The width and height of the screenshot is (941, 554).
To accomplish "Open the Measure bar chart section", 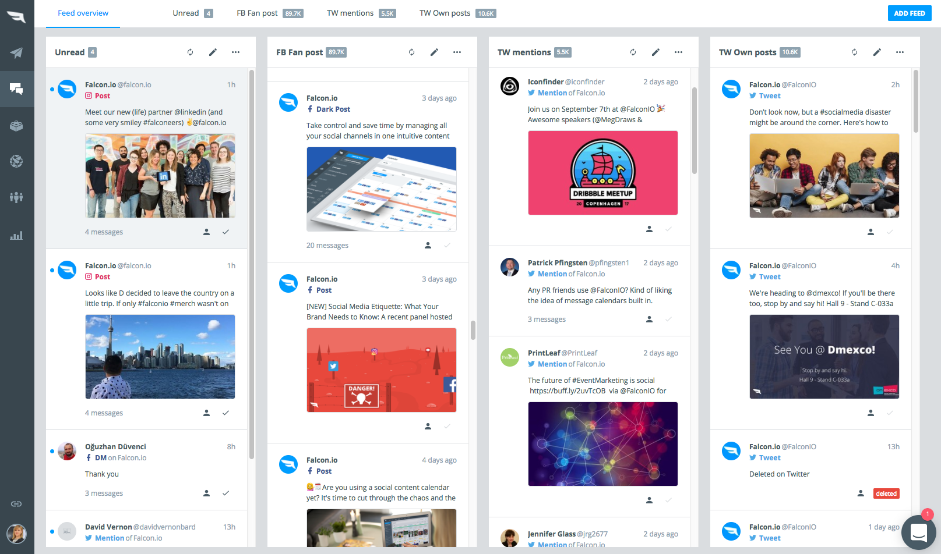I will pyautogui.click(x=16, y=236).
